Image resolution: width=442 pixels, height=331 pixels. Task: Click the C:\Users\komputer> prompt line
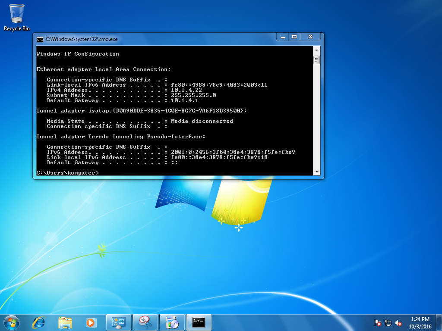click(x=68, y=173)
